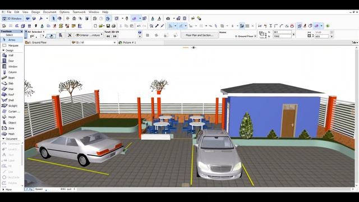Click the walking figure fly-through icon
The height and width of the screenshot is (202, 359).
click(x=53, y=19)
